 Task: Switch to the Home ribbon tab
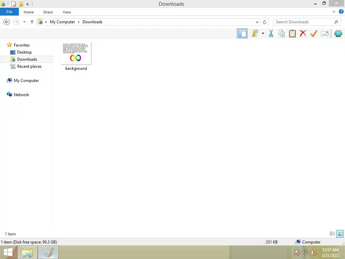(29, 12)
